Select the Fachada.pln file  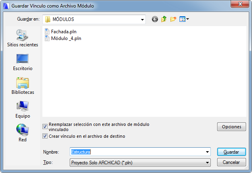(x=61, y=32)
